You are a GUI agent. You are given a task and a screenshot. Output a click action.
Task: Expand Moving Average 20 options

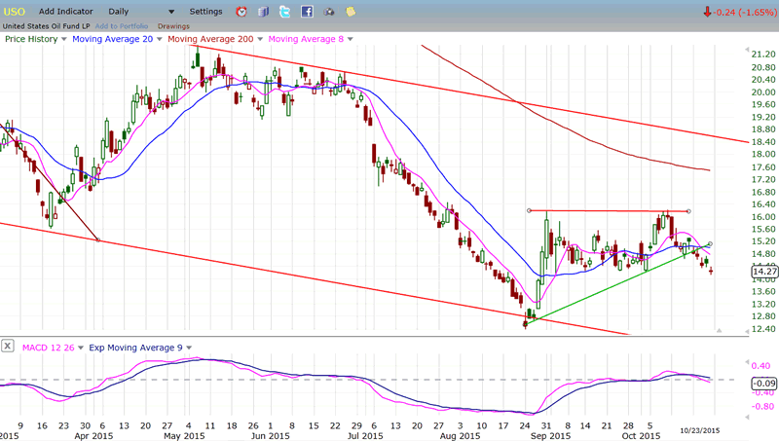160,39
